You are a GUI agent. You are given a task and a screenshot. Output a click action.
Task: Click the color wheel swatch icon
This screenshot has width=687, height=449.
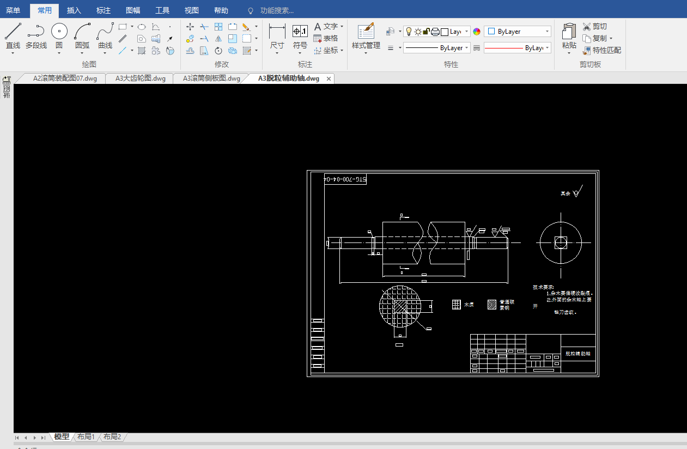tap(477, 32)
